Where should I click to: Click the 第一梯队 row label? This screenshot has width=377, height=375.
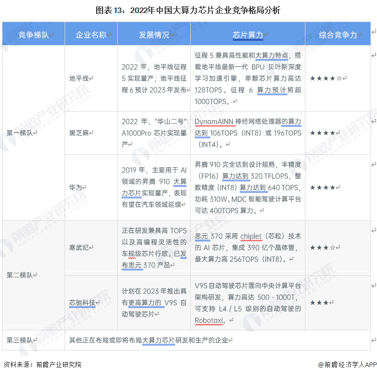click(x=20, y=133)
